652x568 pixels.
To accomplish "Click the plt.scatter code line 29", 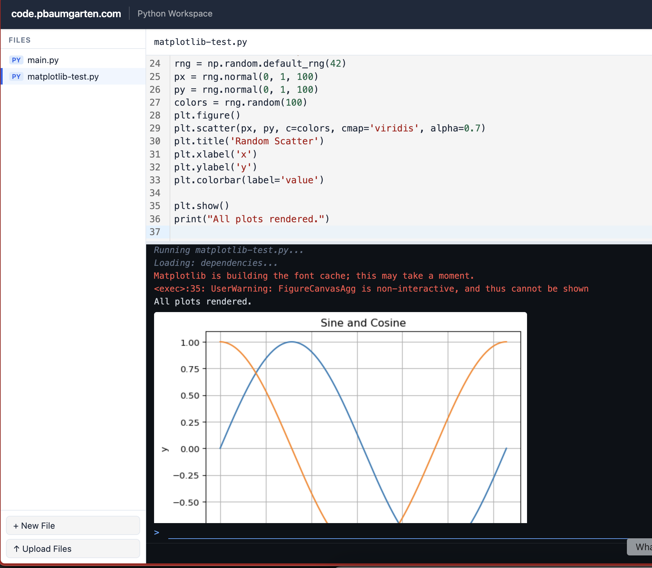I will [x=330, y=128].
